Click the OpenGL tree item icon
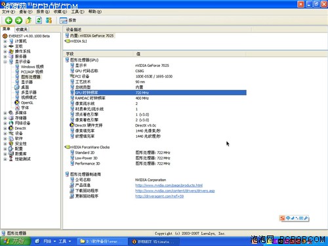 [17, 102]
